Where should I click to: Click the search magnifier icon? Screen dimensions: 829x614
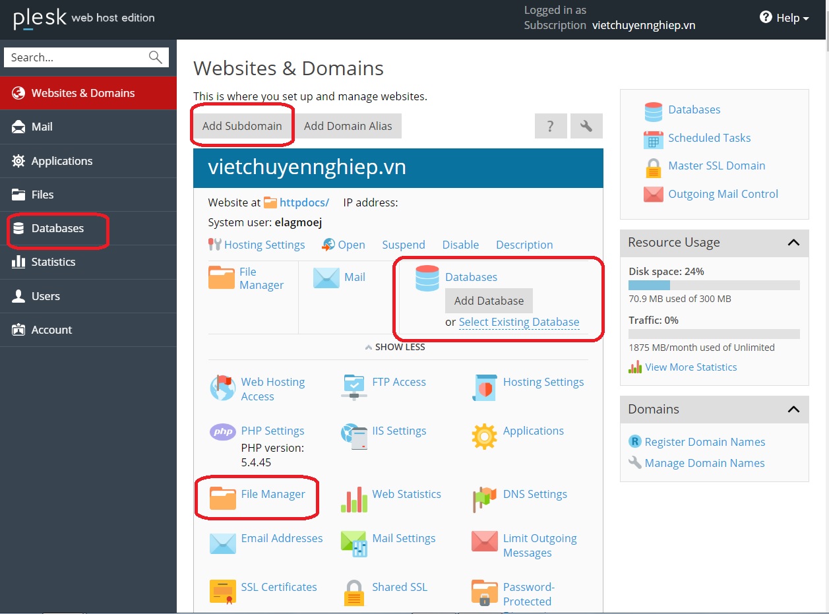[156, 57]
